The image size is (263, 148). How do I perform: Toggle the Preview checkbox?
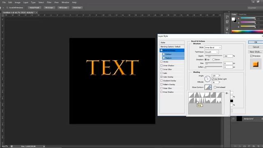251,56
